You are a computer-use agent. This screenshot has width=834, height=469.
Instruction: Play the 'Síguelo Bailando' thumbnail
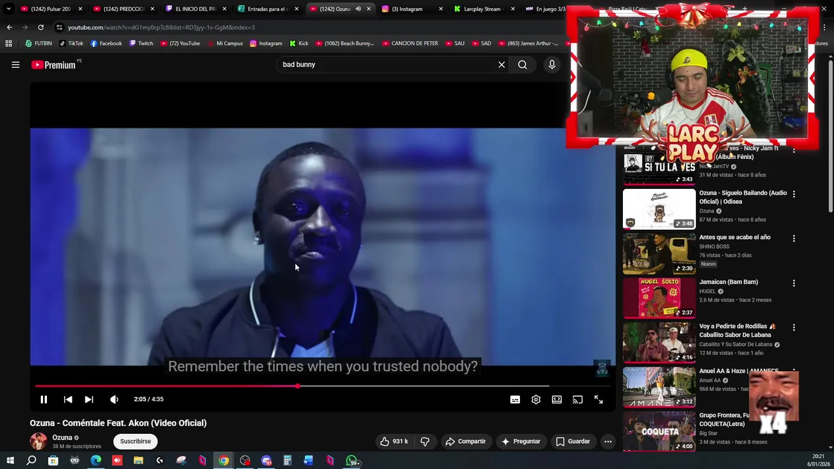click(x=659, y=209)
